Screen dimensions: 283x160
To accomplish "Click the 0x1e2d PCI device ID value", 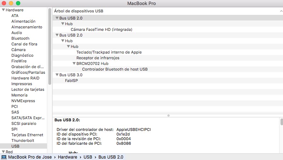I will [x=123, y=134].
